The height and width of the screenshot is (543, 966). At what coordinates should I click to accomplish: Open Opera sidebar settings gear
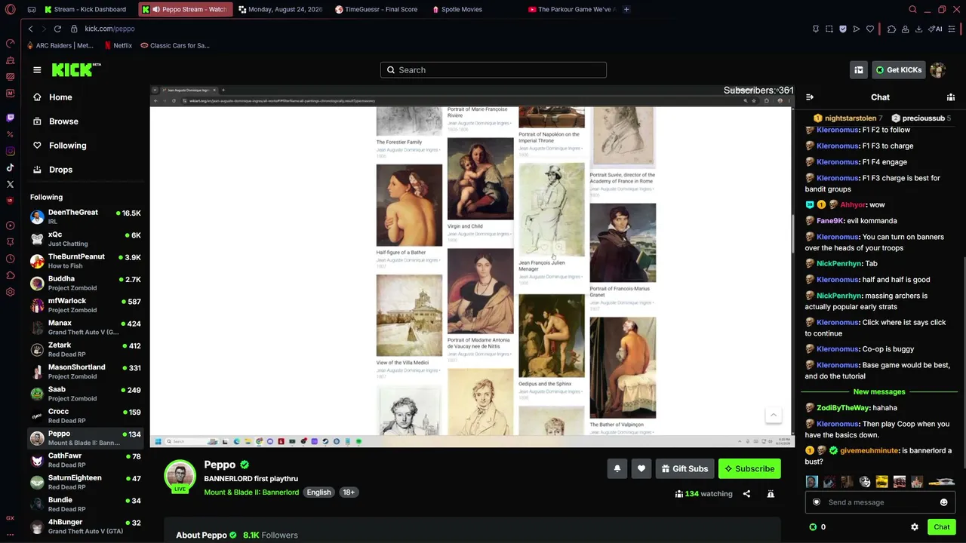10,292
